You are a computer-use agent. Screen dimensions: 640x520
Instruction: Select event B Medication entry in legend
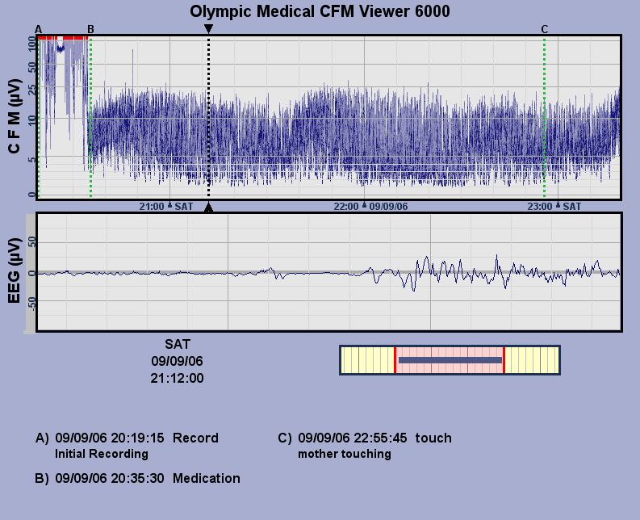[x=137, y=478]
